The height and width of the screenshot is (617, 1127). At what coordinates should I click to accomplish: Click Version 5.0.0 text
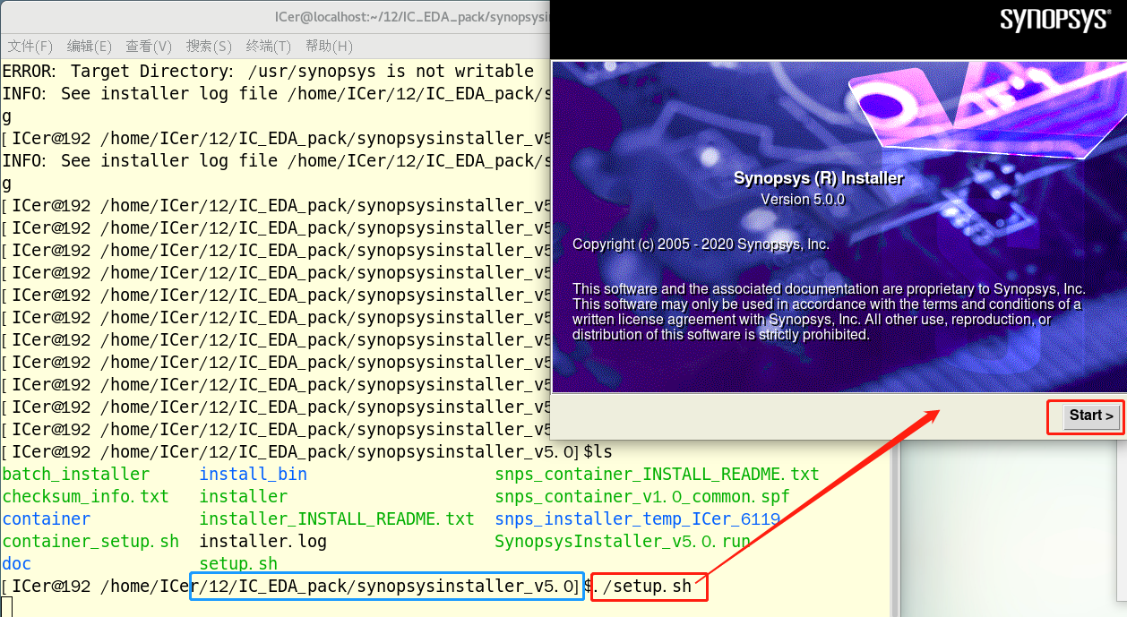point(803,199)
